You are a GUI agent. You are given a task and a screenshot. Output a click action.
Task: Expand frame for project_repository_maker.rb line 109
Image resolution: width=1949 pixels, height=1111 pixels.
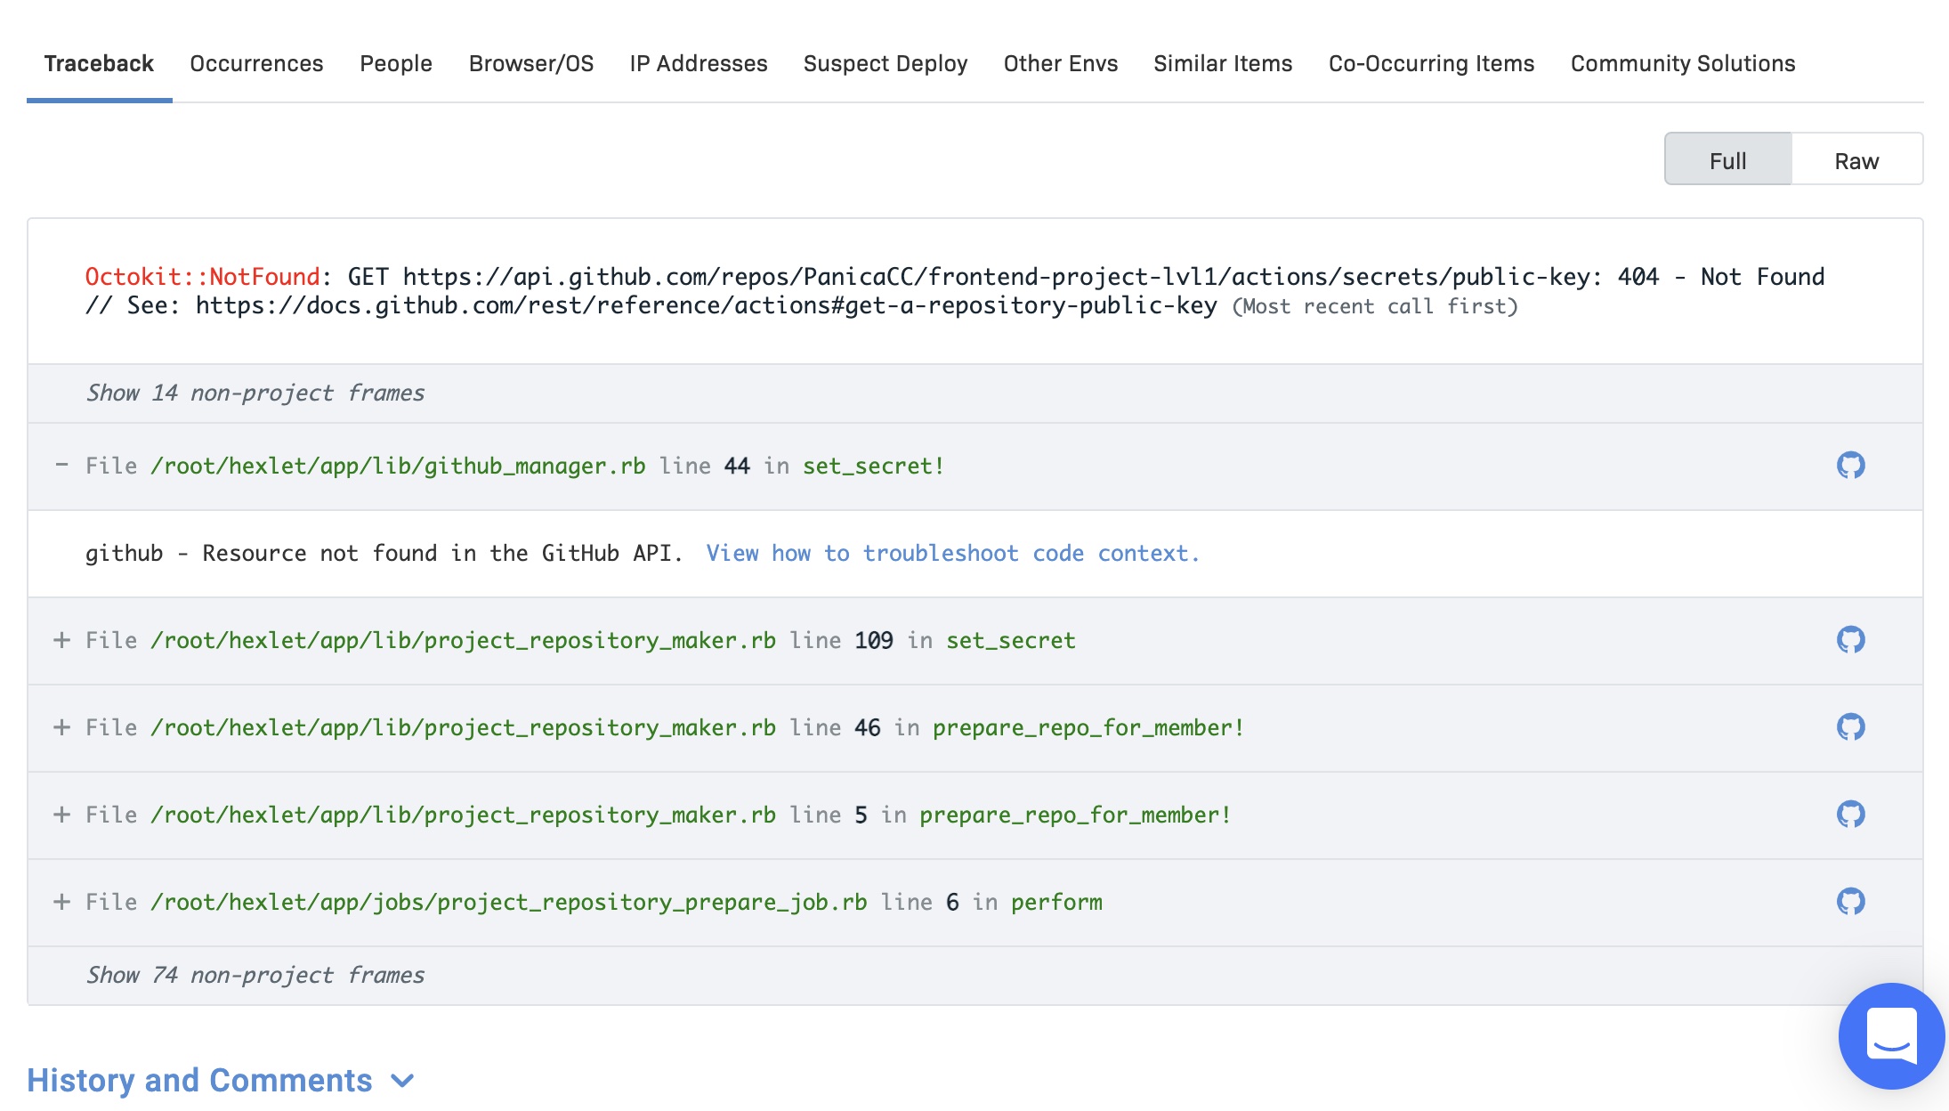point(61,640)
